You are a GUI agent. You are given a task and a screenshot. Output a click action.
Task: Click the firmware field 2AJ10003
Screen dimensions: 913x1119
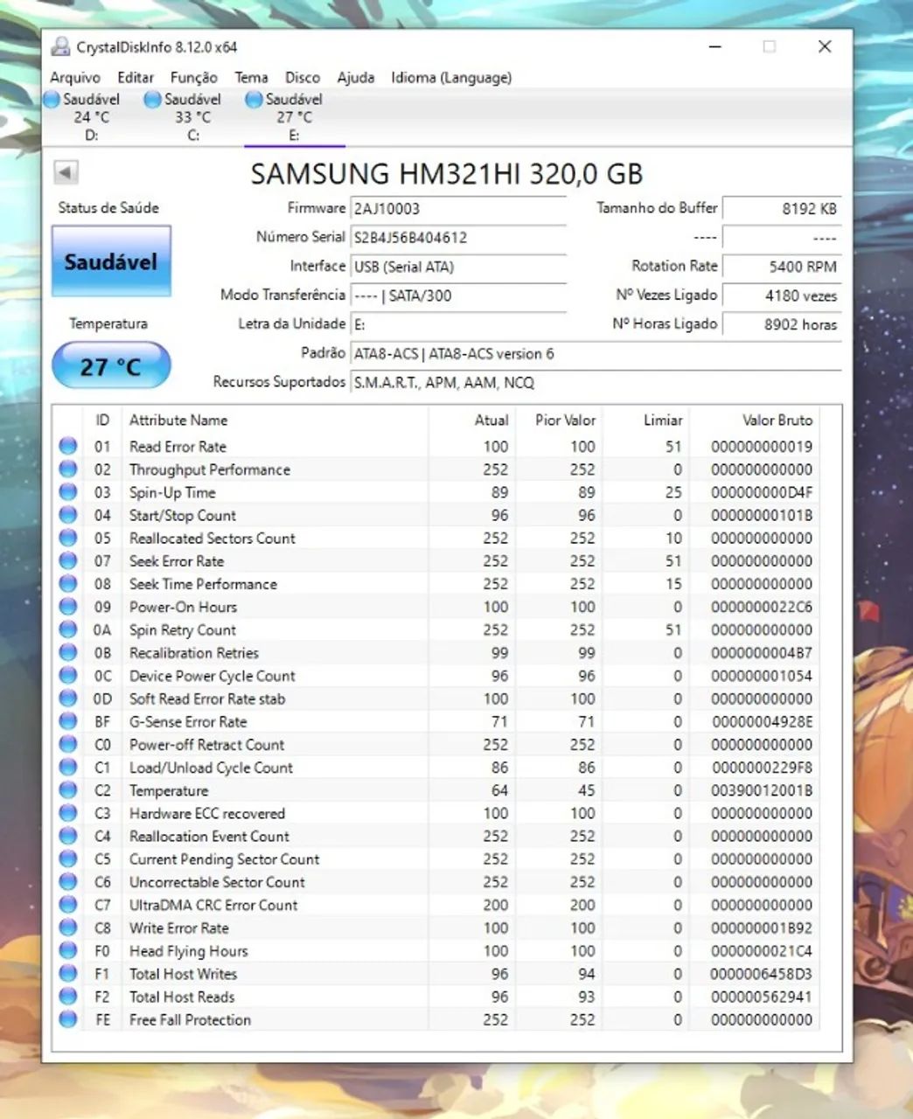coord(458,209)
